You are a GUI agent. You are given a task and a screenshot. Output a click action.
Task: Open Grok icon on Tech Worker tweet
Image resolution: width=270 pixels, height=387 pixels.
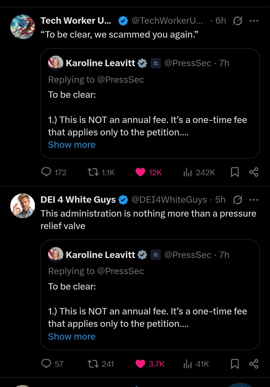click(237, 21)
